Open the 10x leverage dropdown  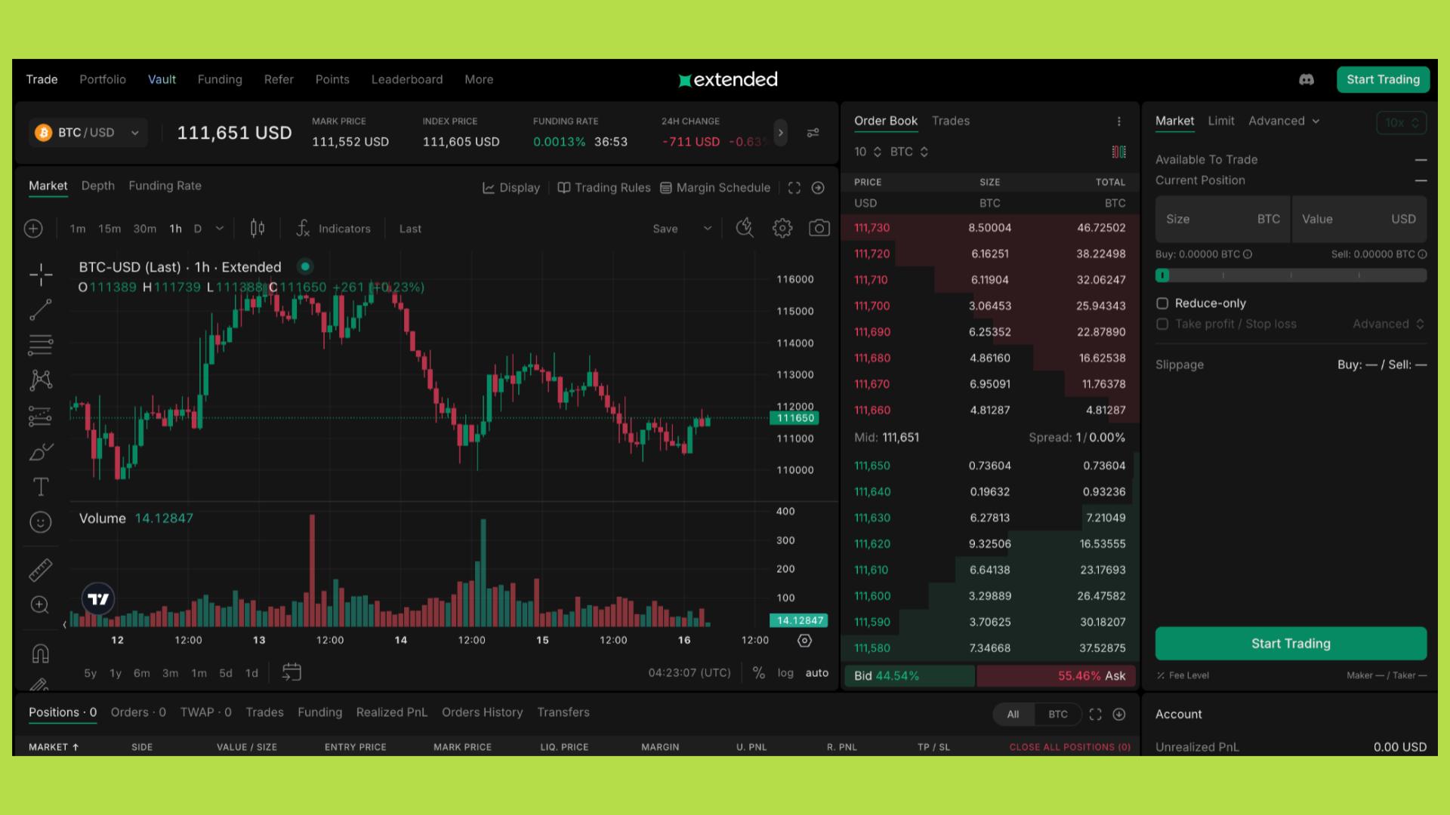pos(1401,122)
